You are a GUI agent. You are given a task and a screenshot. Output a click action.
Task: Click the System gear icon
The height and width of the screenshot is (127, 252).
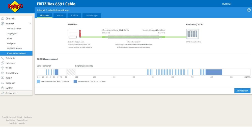click(3, 88)
